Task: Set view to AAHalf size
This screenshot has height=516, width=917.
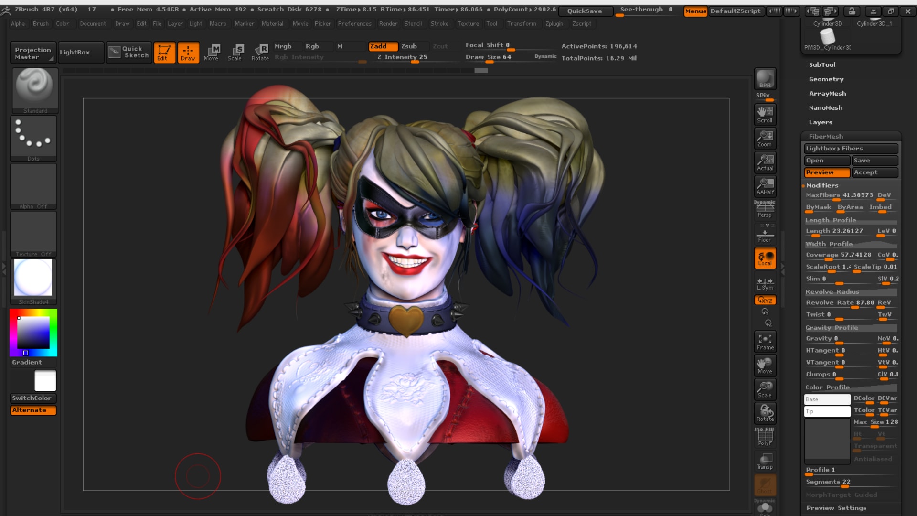Action: [765, 186]
